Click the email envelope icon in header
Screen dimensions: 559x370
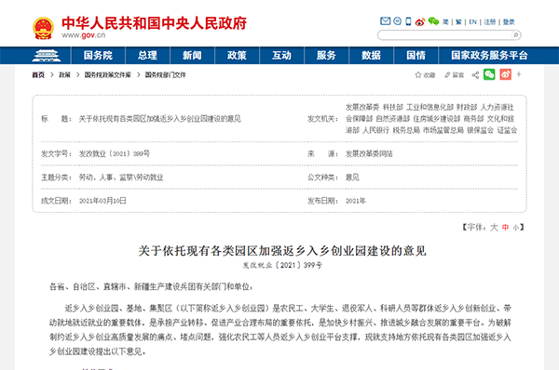tap(385, 21)
